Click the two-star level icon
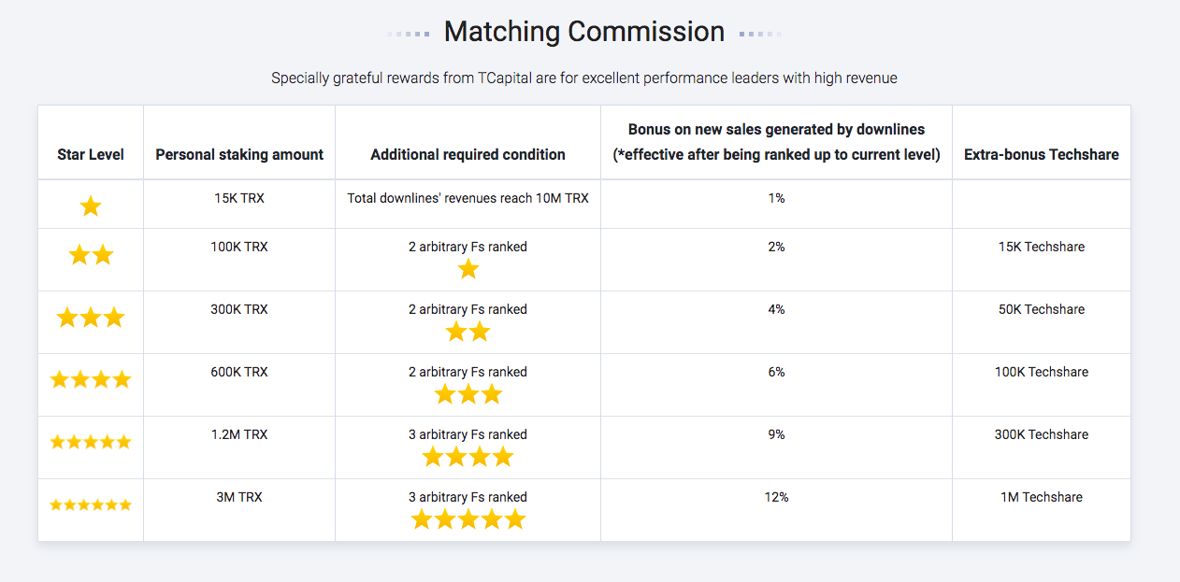Image resolution: width=1180 pixels, height=582 pixels. coord(91,254)
